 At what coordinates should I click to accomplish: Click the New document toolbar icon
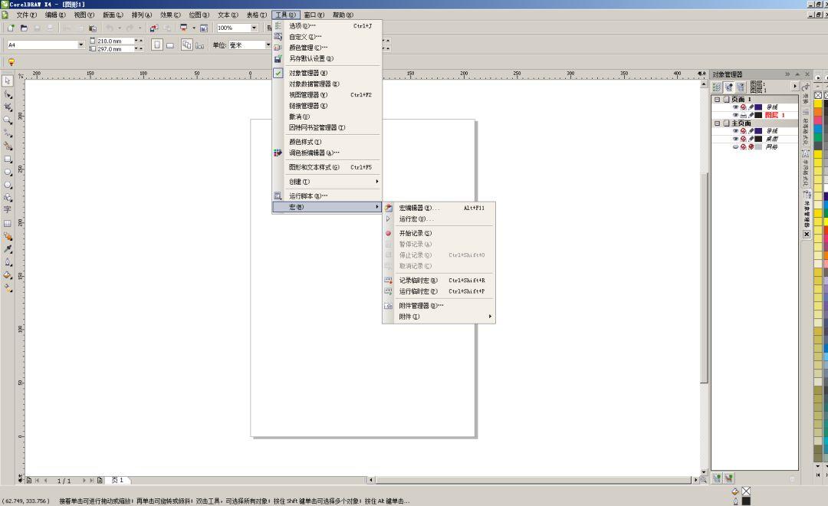tap(11, 28)
